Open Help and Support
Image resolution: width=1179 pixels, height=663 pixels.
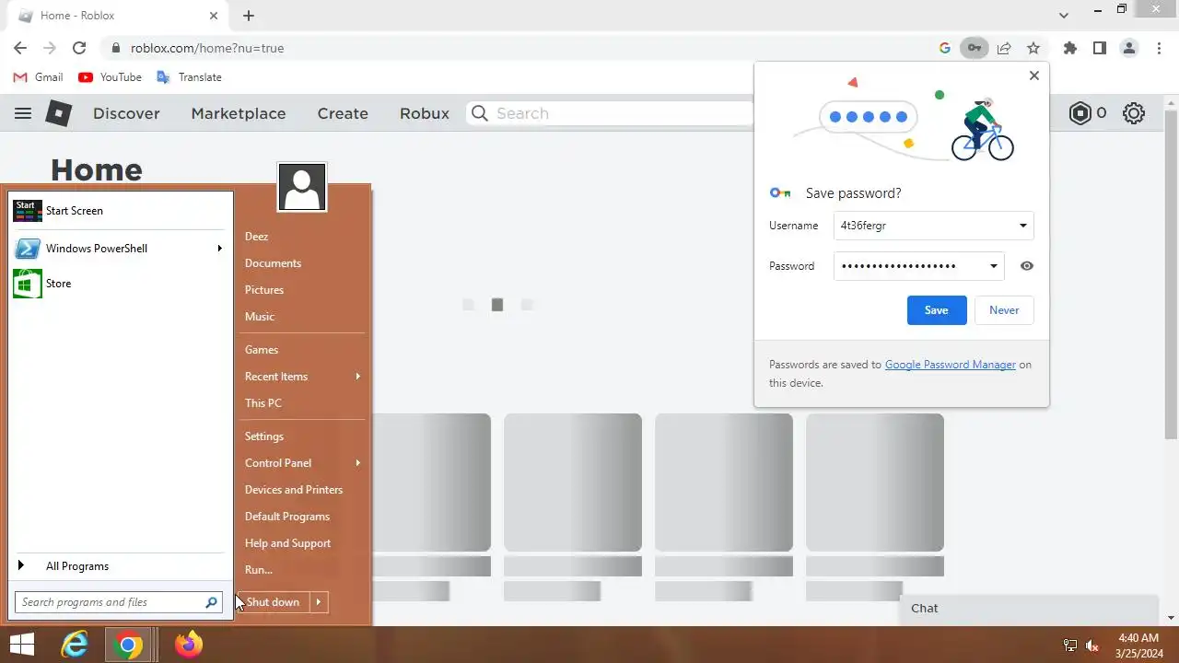coord(287,543)
